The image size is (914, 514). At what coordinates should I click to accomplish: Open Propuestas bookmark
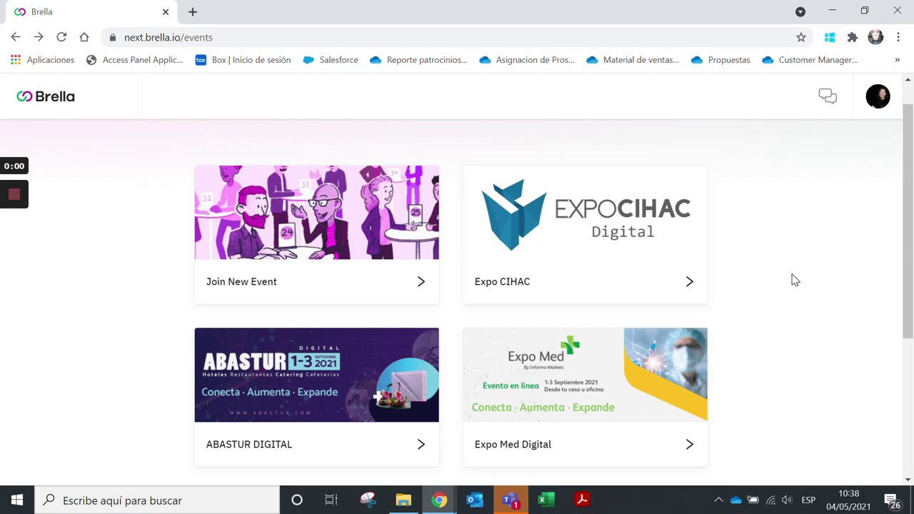coord(720,60)
